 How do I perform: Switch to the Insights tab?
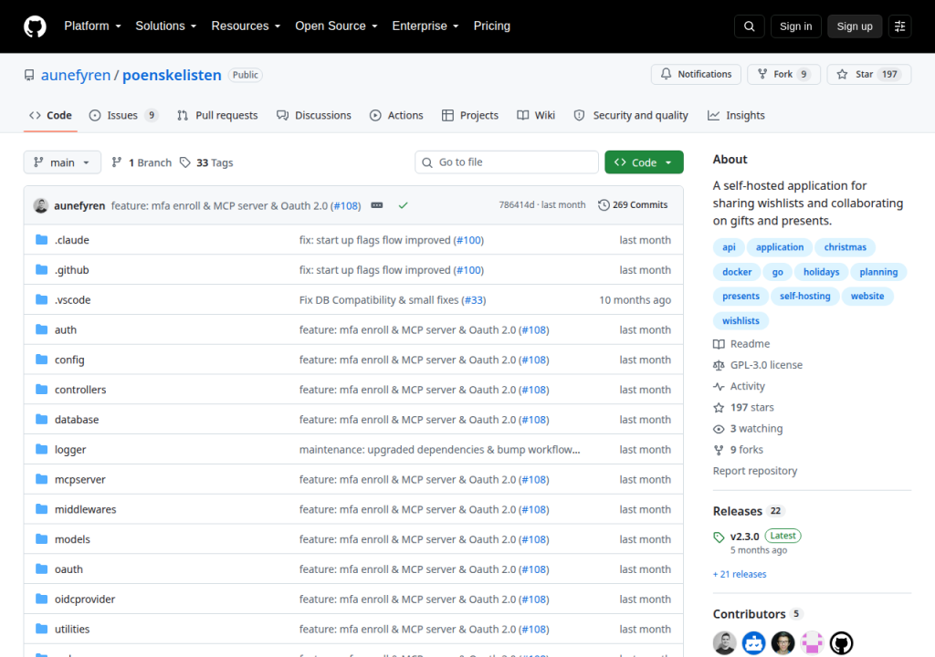pos(736,116)
